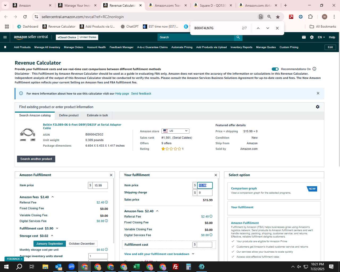Open Chrome zoom magnifier icon in address bar
Screen dimensions: 340x272
click(x=269, y=17)
